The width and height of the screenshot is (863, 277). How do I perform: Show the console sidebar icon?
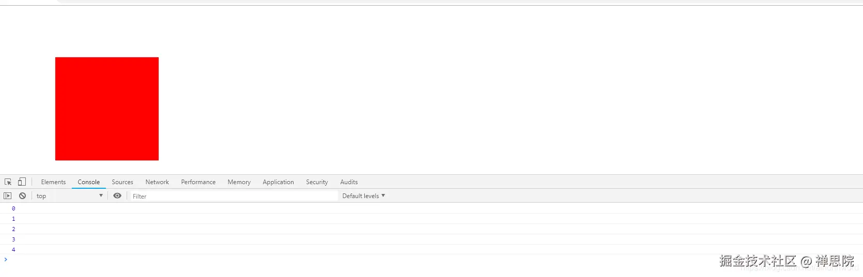point(7,196)
